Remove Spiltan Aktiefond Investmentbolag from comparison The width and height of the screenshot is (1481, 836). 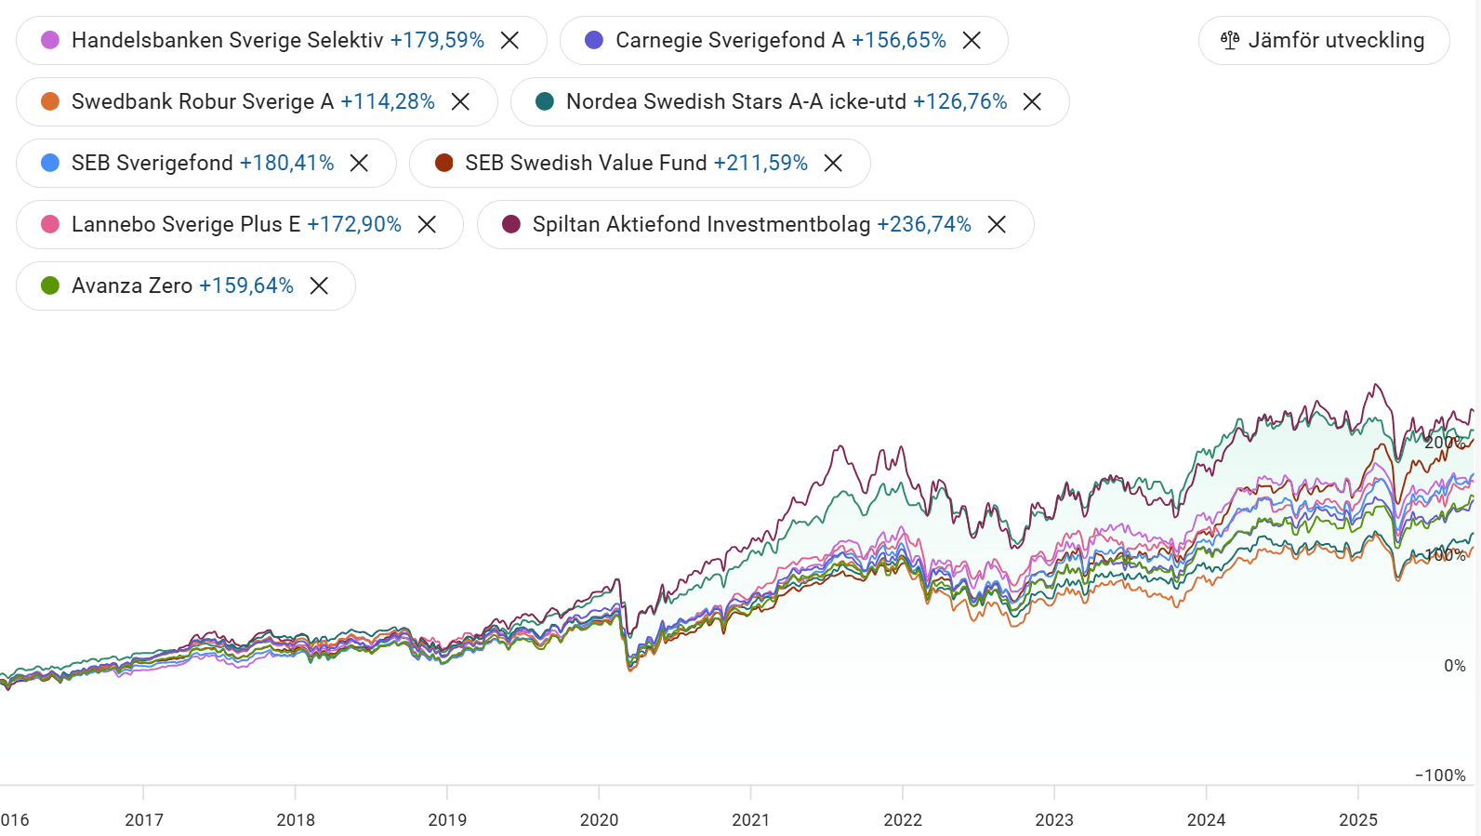click(997, 224)
